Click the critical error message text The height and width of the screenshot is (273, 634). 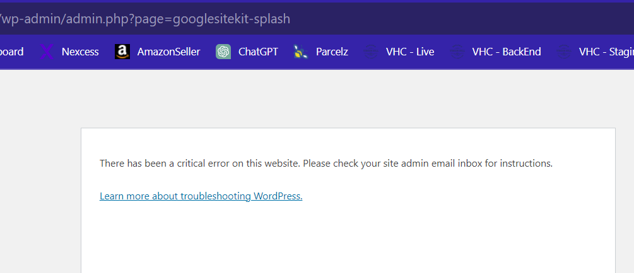tap(326, 164)
